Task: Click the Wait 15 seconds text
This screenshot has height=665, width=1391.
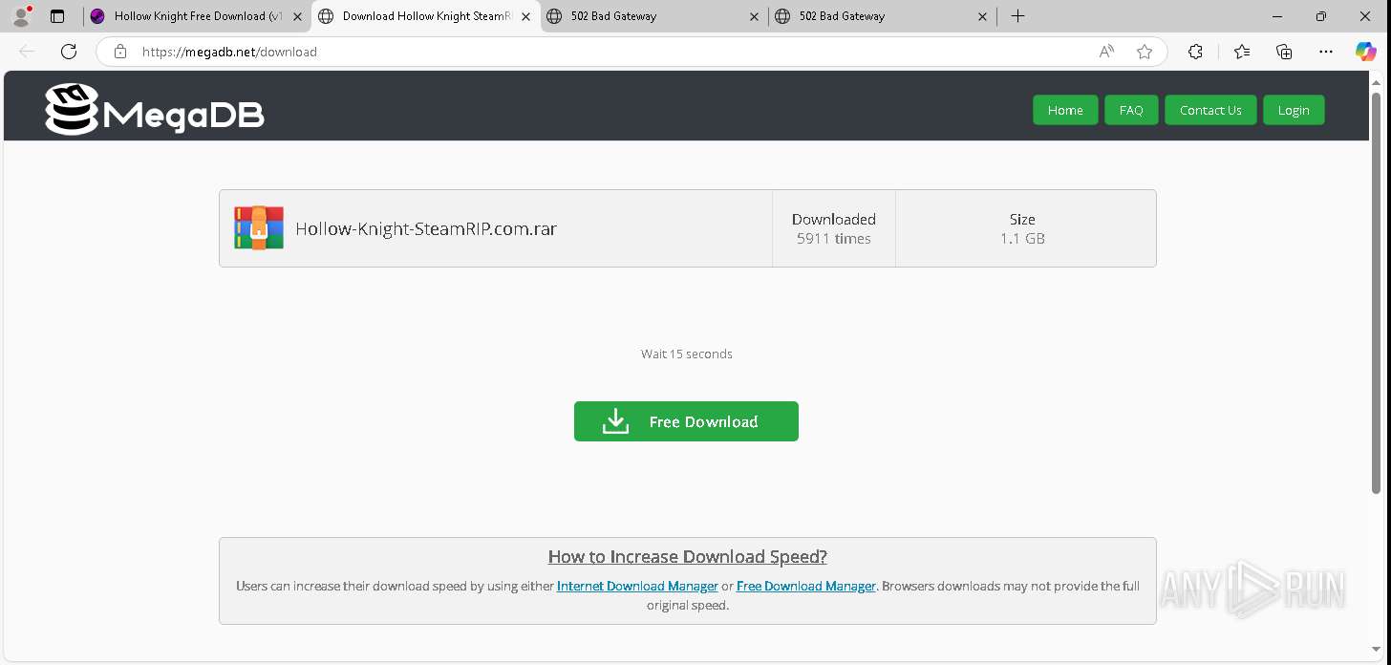Action: 687,354
